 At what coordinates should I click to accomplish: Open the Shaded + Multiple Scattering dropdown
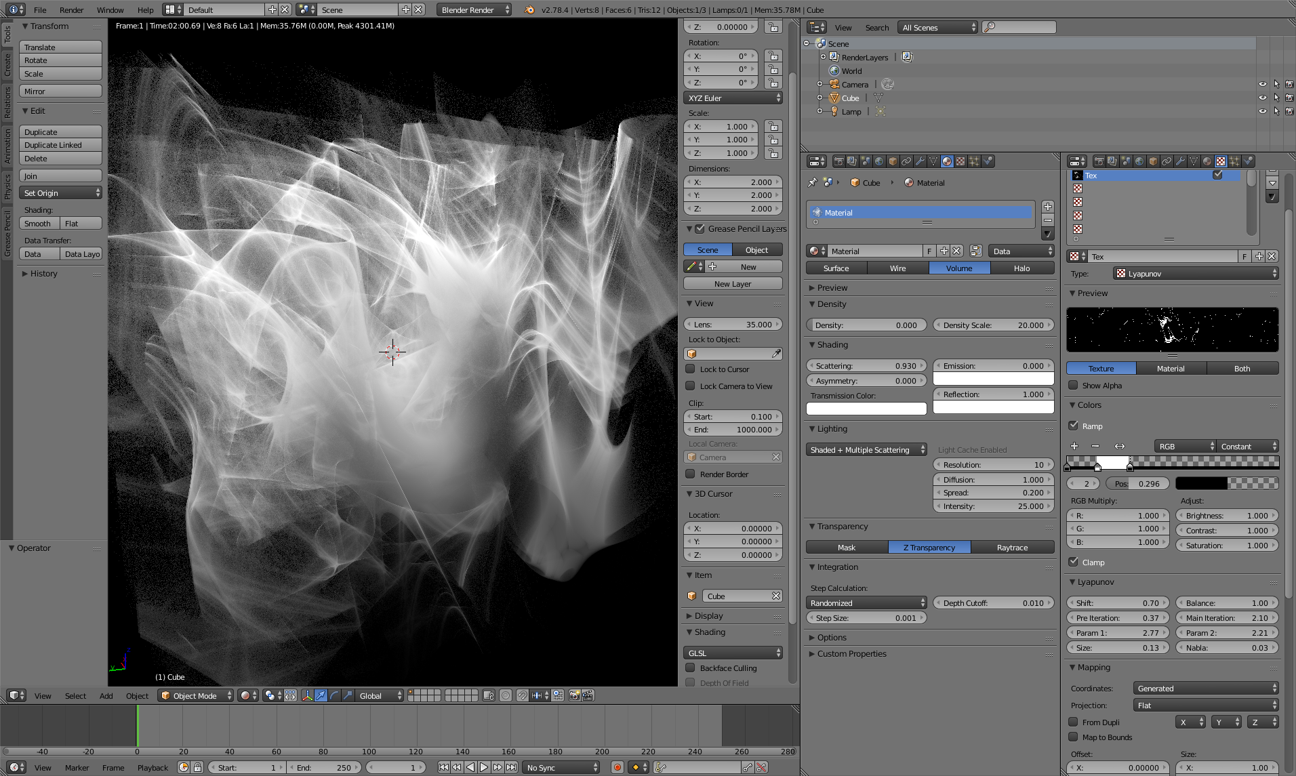coord(867,450)
